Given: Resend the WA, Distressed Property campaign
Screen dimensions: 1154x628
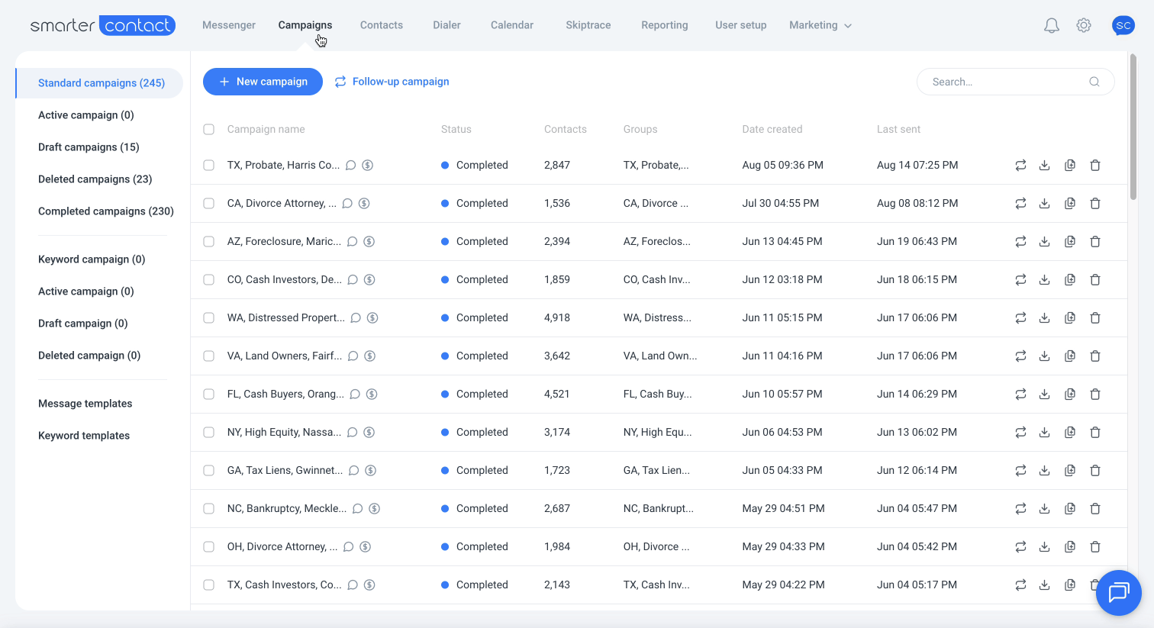Looking at the screenshot, I should point(1020,317).
